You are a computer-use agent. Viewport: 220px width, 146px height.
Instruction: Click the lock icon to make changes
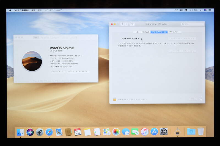click(x=115, y=99)
